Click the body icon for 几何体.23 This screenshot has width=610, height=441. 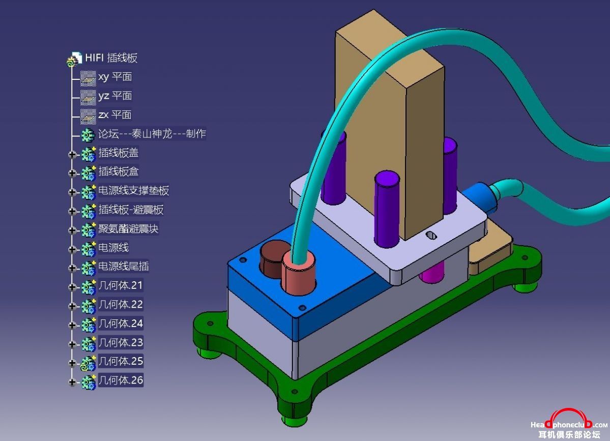[89, 344]
